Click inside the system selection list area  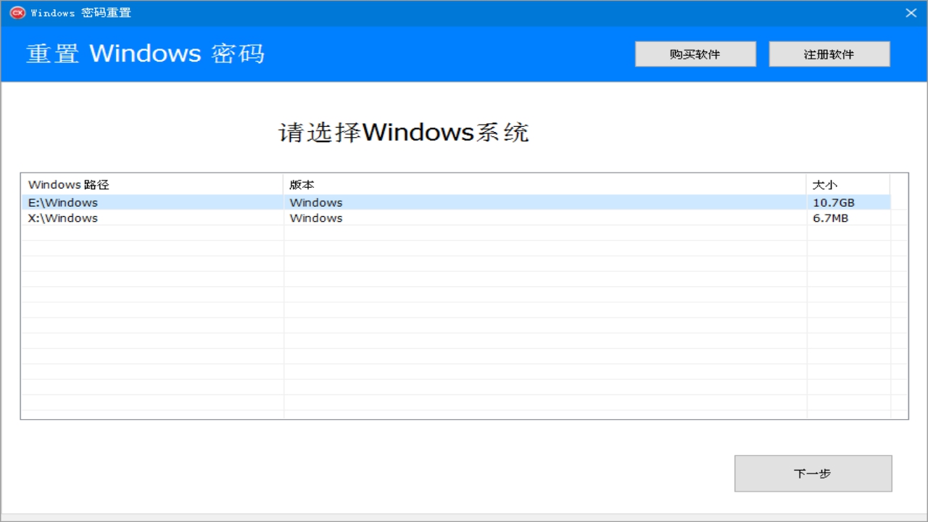coord(435,326)
